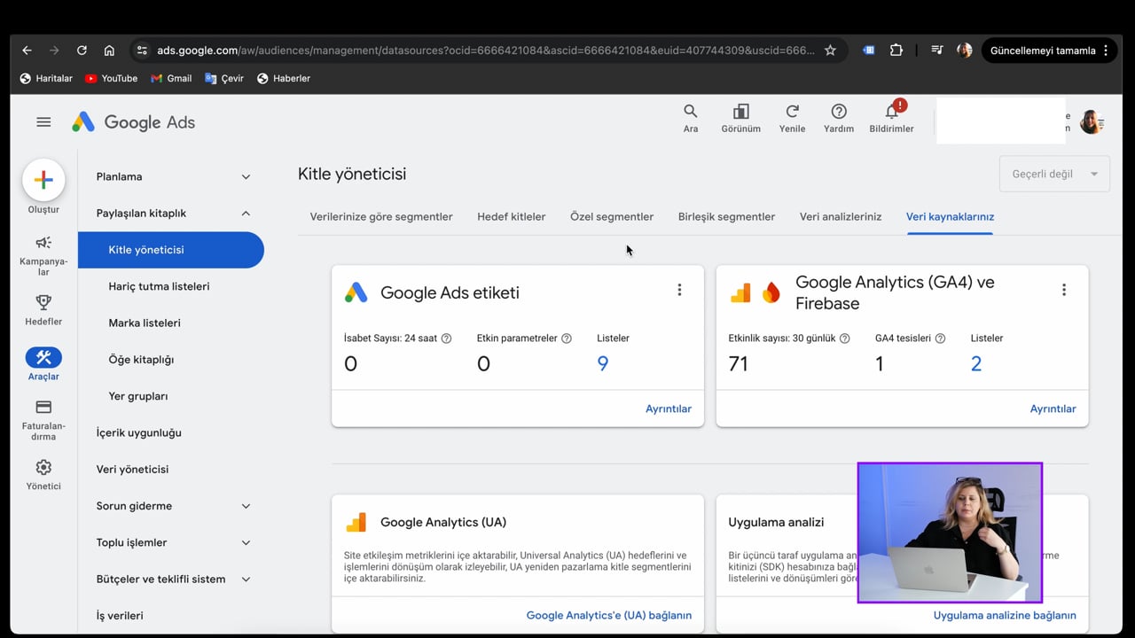The image size is (1135, 638).
Task: Open Veri yöneticisi
Action: [x=132, y=470]
